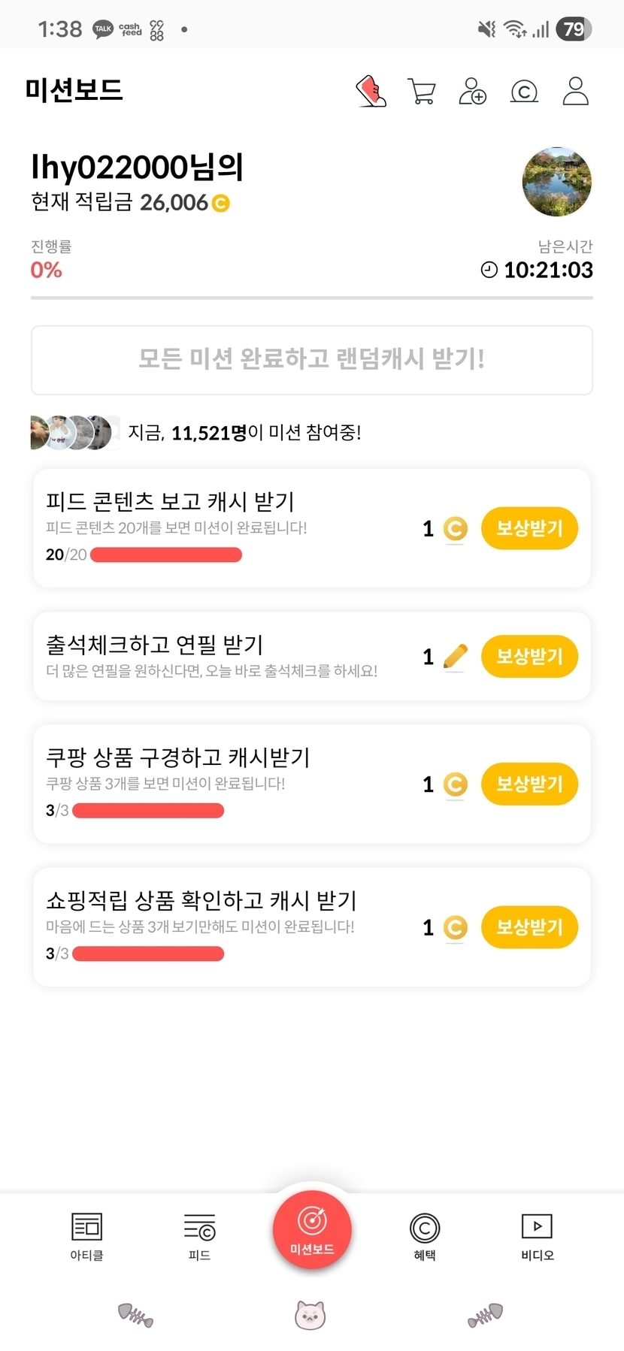Tap the round profile landscape photo
Screen dimensions: 624x1351
(556, 182)
